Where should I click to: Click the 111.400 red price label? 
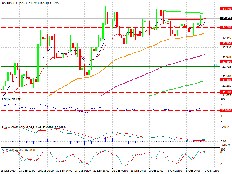[226, 80]
